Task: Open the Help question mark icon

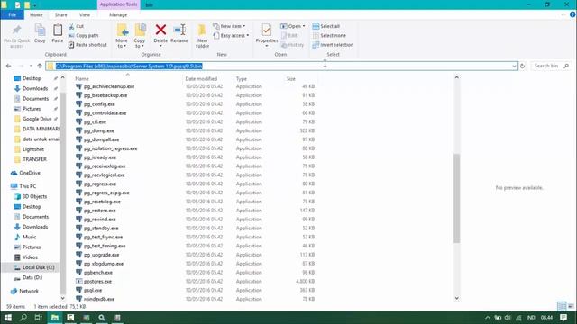Action: coord(572,14)
